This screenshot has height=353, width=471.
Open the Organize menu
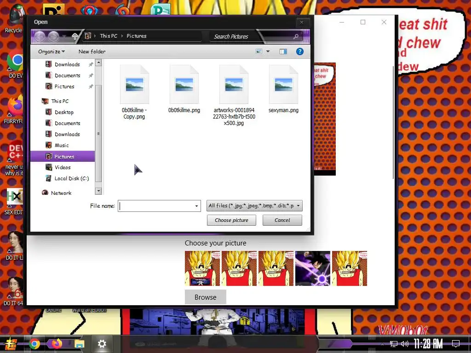point(52,51)
